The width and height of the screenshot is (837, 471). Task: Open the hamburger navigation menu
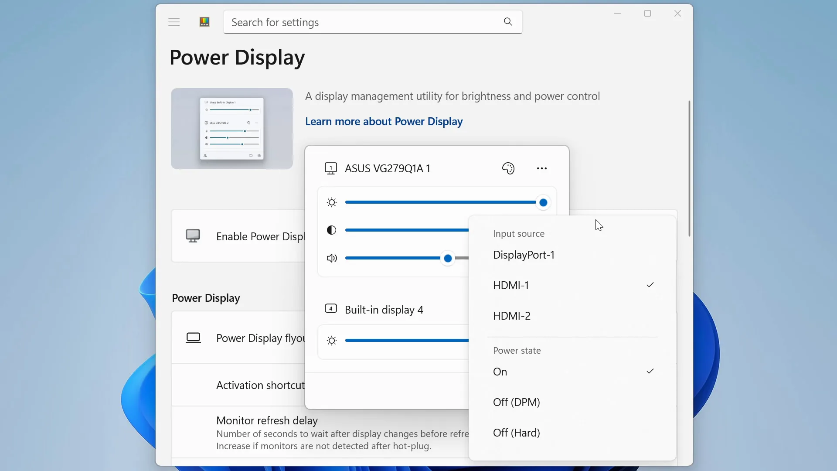pyautogui.click(x=174, y=22)
